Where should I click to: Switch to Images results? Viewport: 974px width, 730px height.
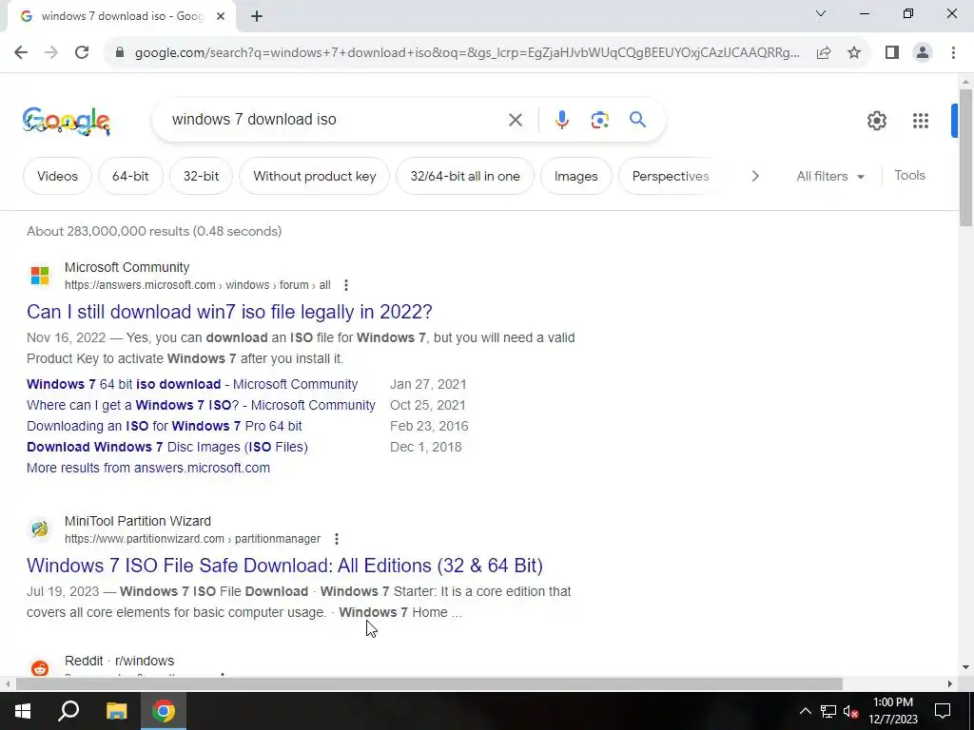point(575,176)
